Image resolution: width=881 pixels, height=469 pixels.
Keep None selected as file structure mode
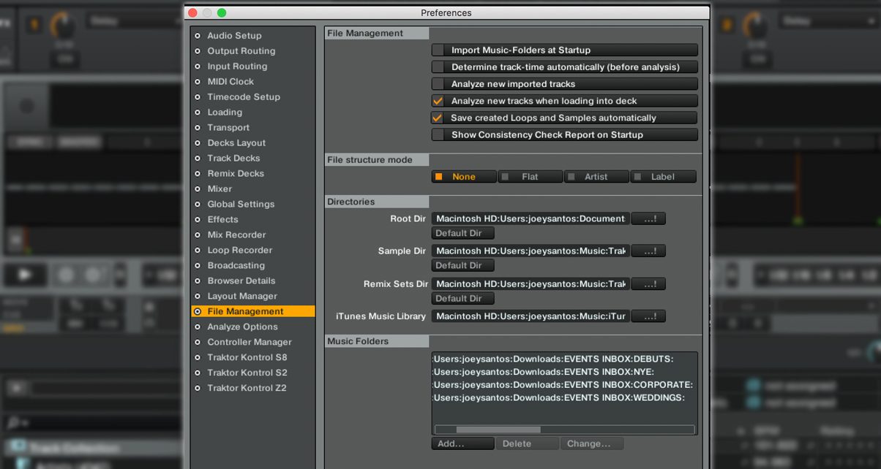(463, 176)
